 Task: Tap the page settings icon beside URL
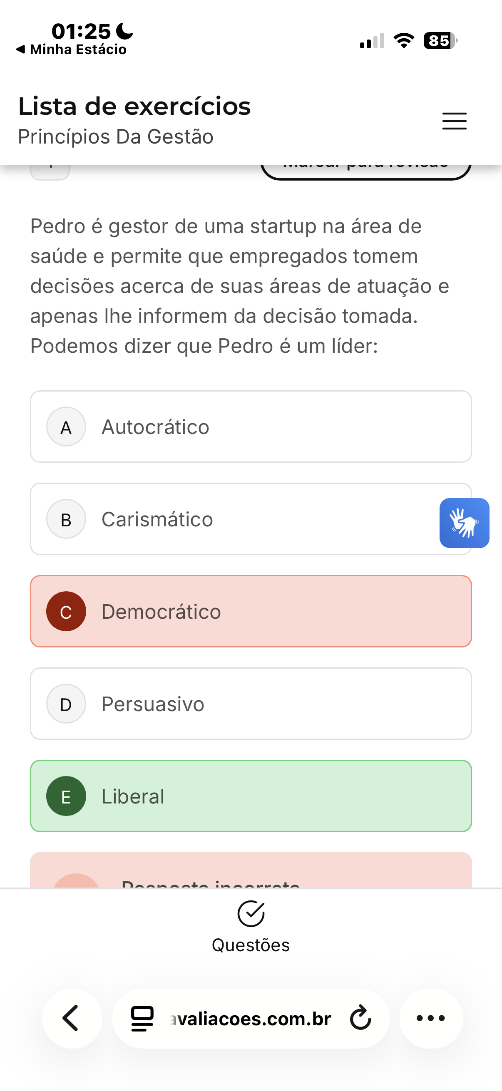(142, 1018)
